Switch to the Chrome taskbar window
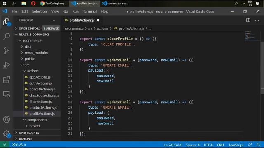 pyautogui.click(x=54, y=3)
